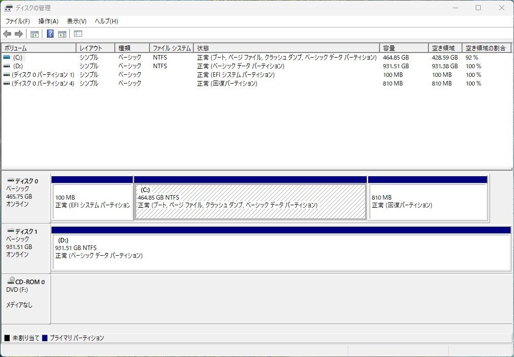Toggle the console tree toolbar icon
Image resolution: width=514 pixels, height=357 pixels.
(35, 34)
